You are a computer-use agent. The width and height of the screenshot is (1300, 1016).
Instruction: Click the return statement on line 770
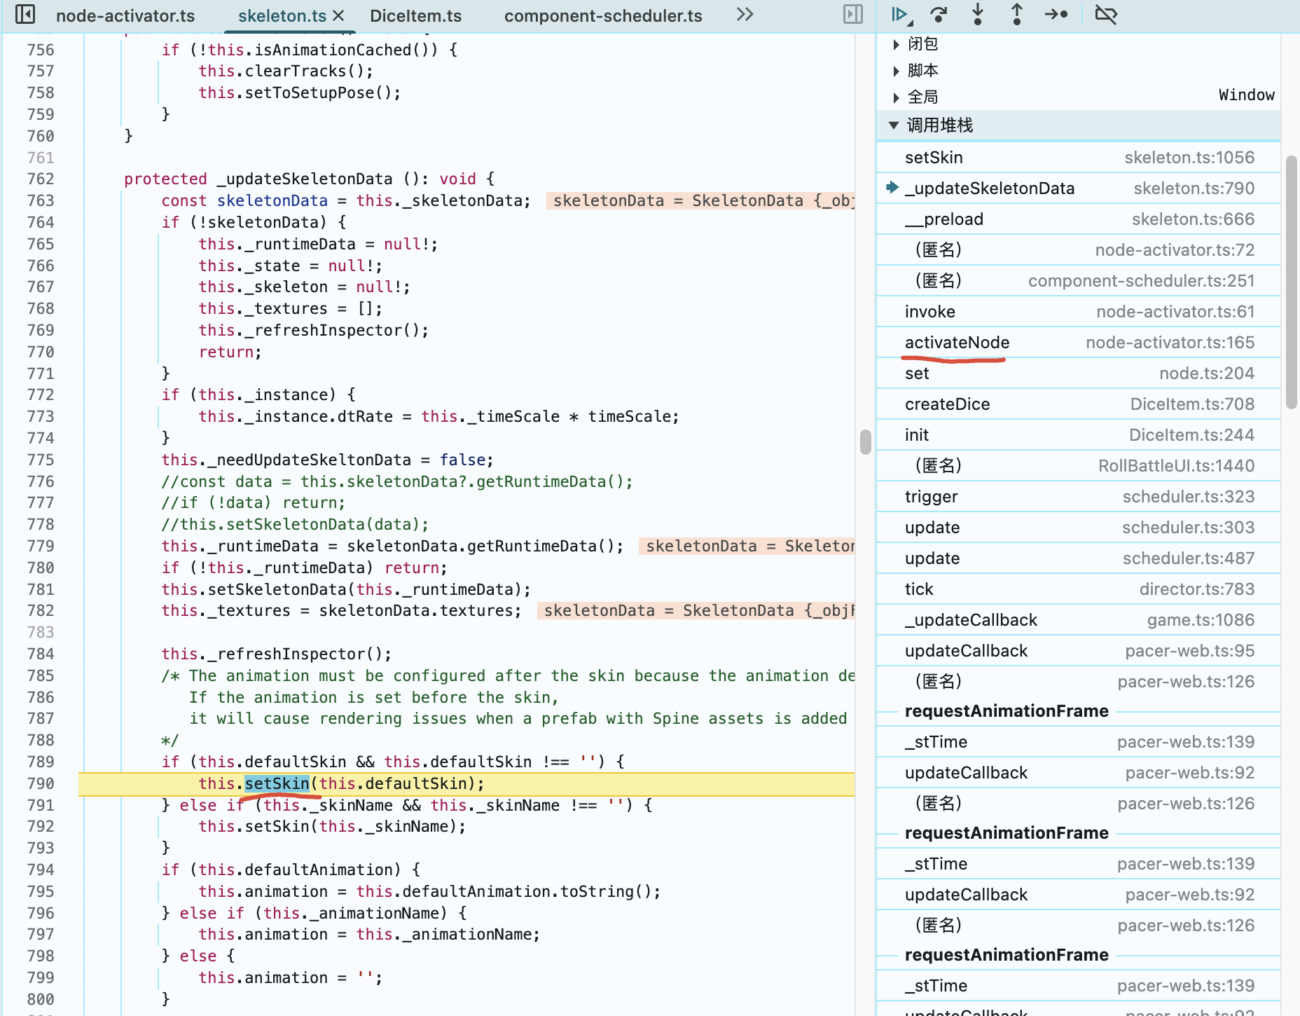point(230,352)
